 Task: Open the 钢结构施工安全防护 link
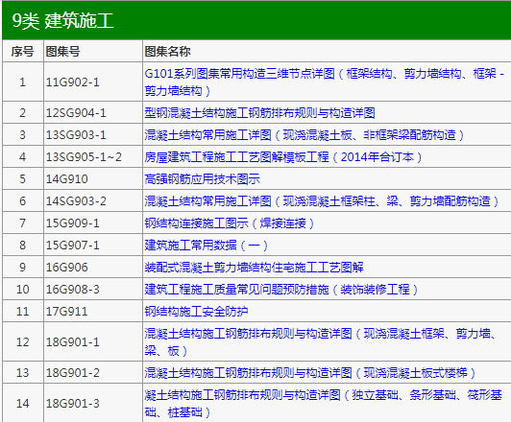point(196,312)
